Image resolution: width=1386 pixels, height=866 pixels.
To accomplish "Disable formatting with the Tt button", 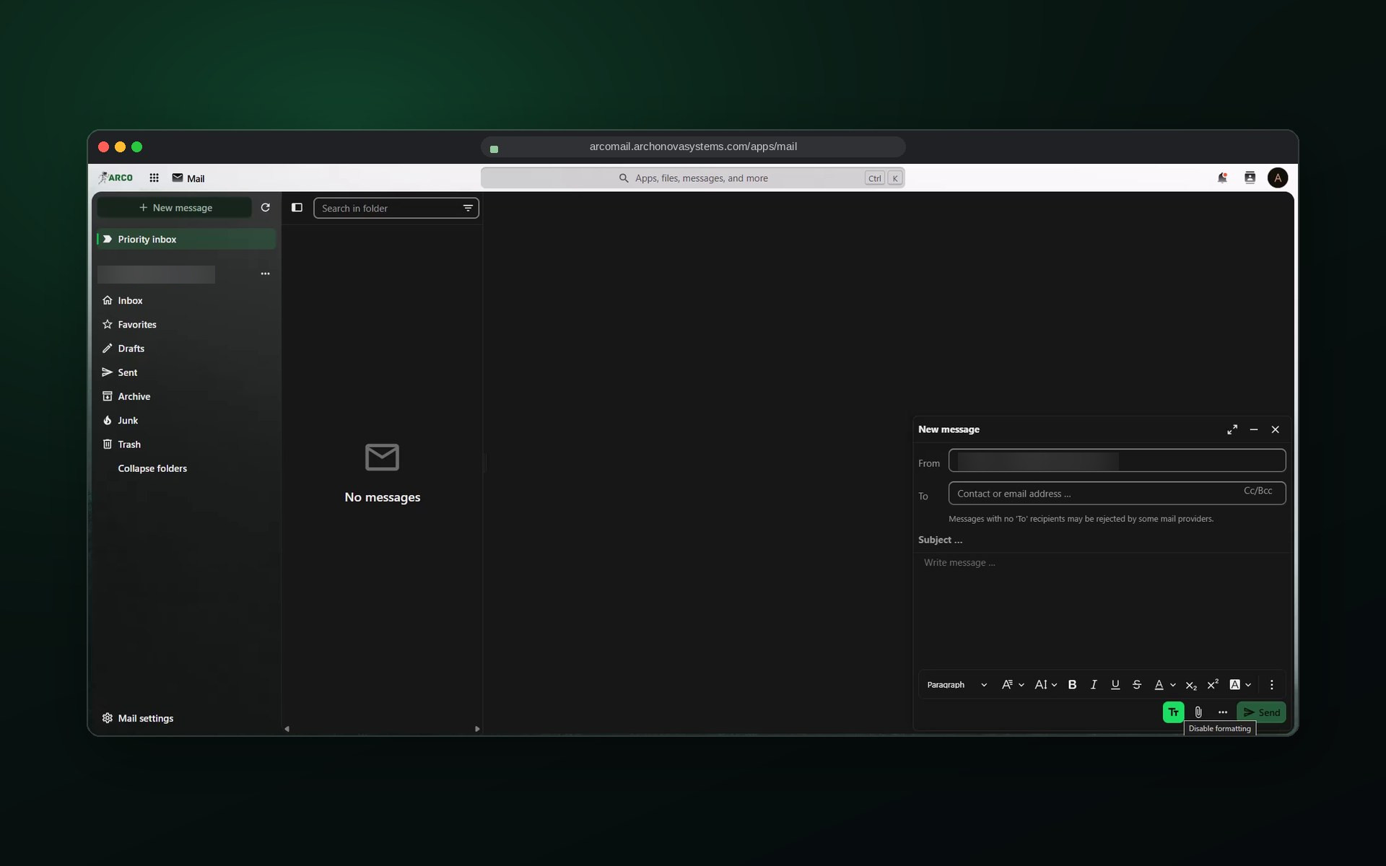I will (1173, 712).
